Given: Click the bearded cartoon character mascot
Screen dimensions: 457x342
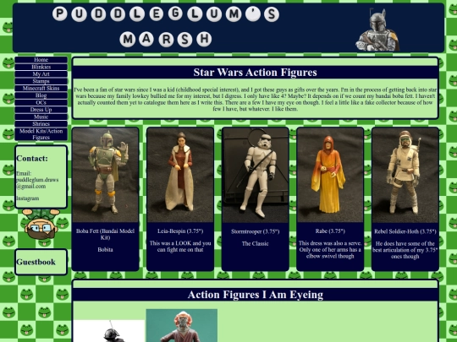Looking at the screenshot, I should (41, 224).
